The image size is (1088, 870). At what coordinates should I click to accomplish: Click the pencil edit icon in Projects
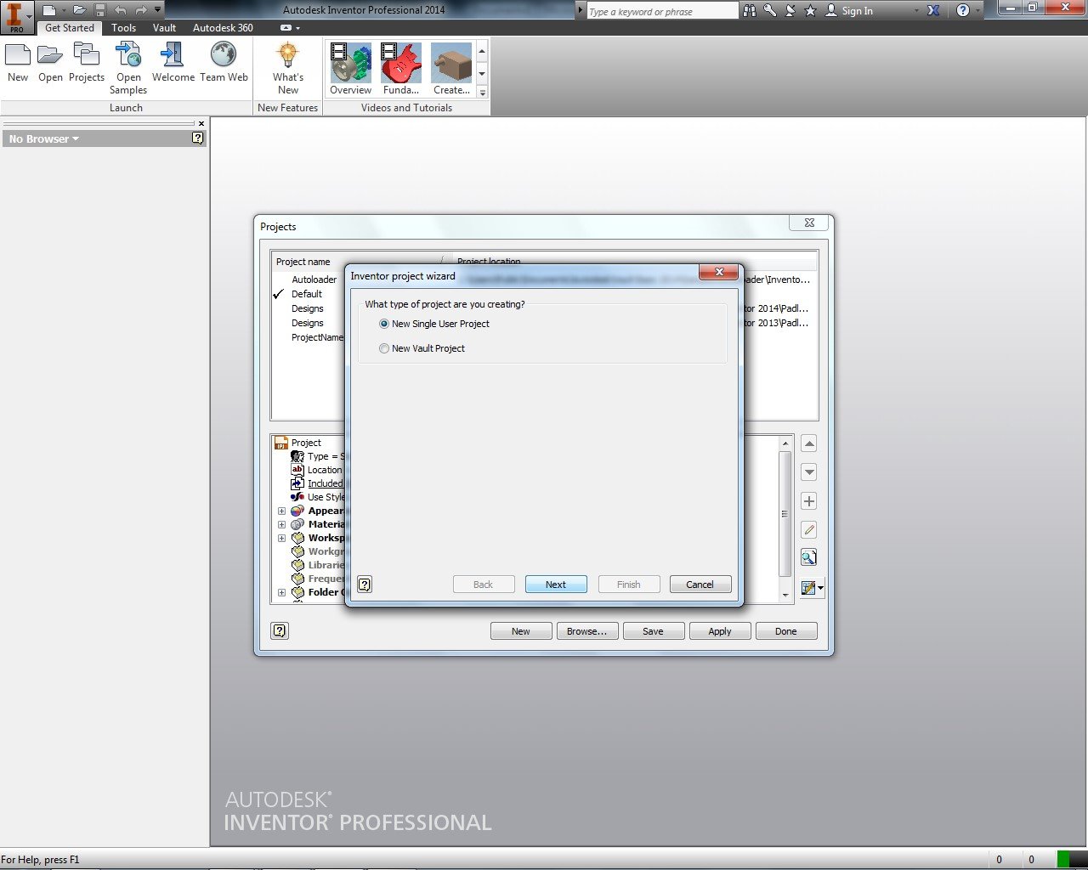point(809,529)
